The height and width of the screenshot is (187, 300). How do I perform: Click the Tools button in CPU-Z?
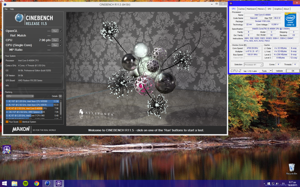click(x=264, y=71)
